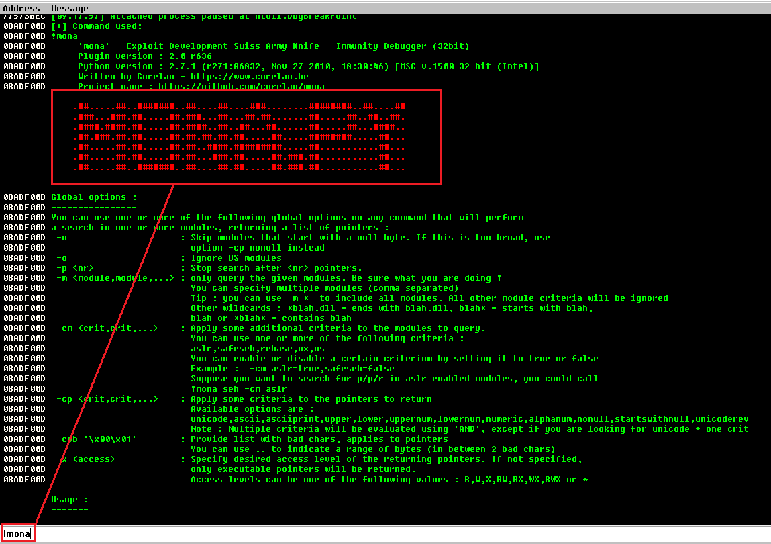Click into the !mona command input box
This screenshot has width=771, height=544.
coord(336,534)
